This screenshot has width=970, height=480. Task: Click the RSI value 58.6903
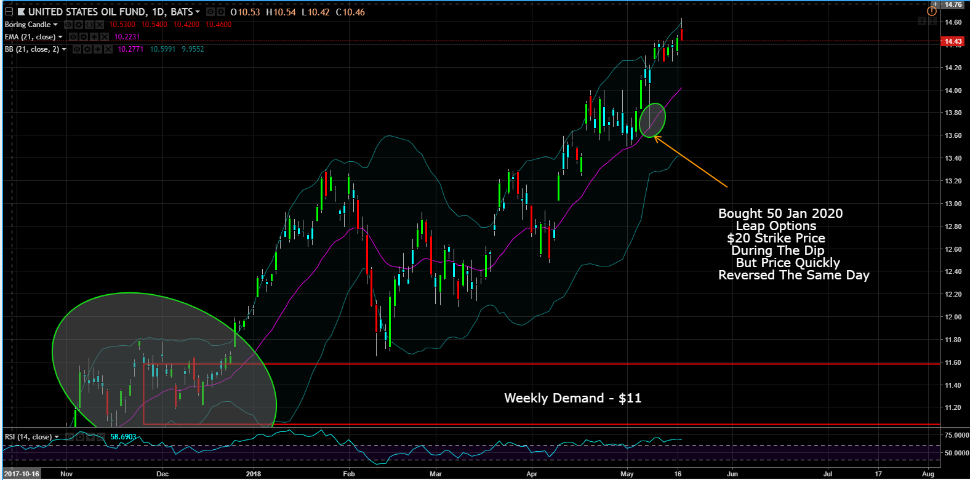coord(123,437)
